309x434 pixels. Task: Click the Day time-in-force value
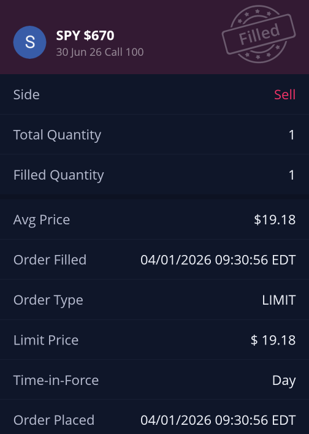click(284, 381)
